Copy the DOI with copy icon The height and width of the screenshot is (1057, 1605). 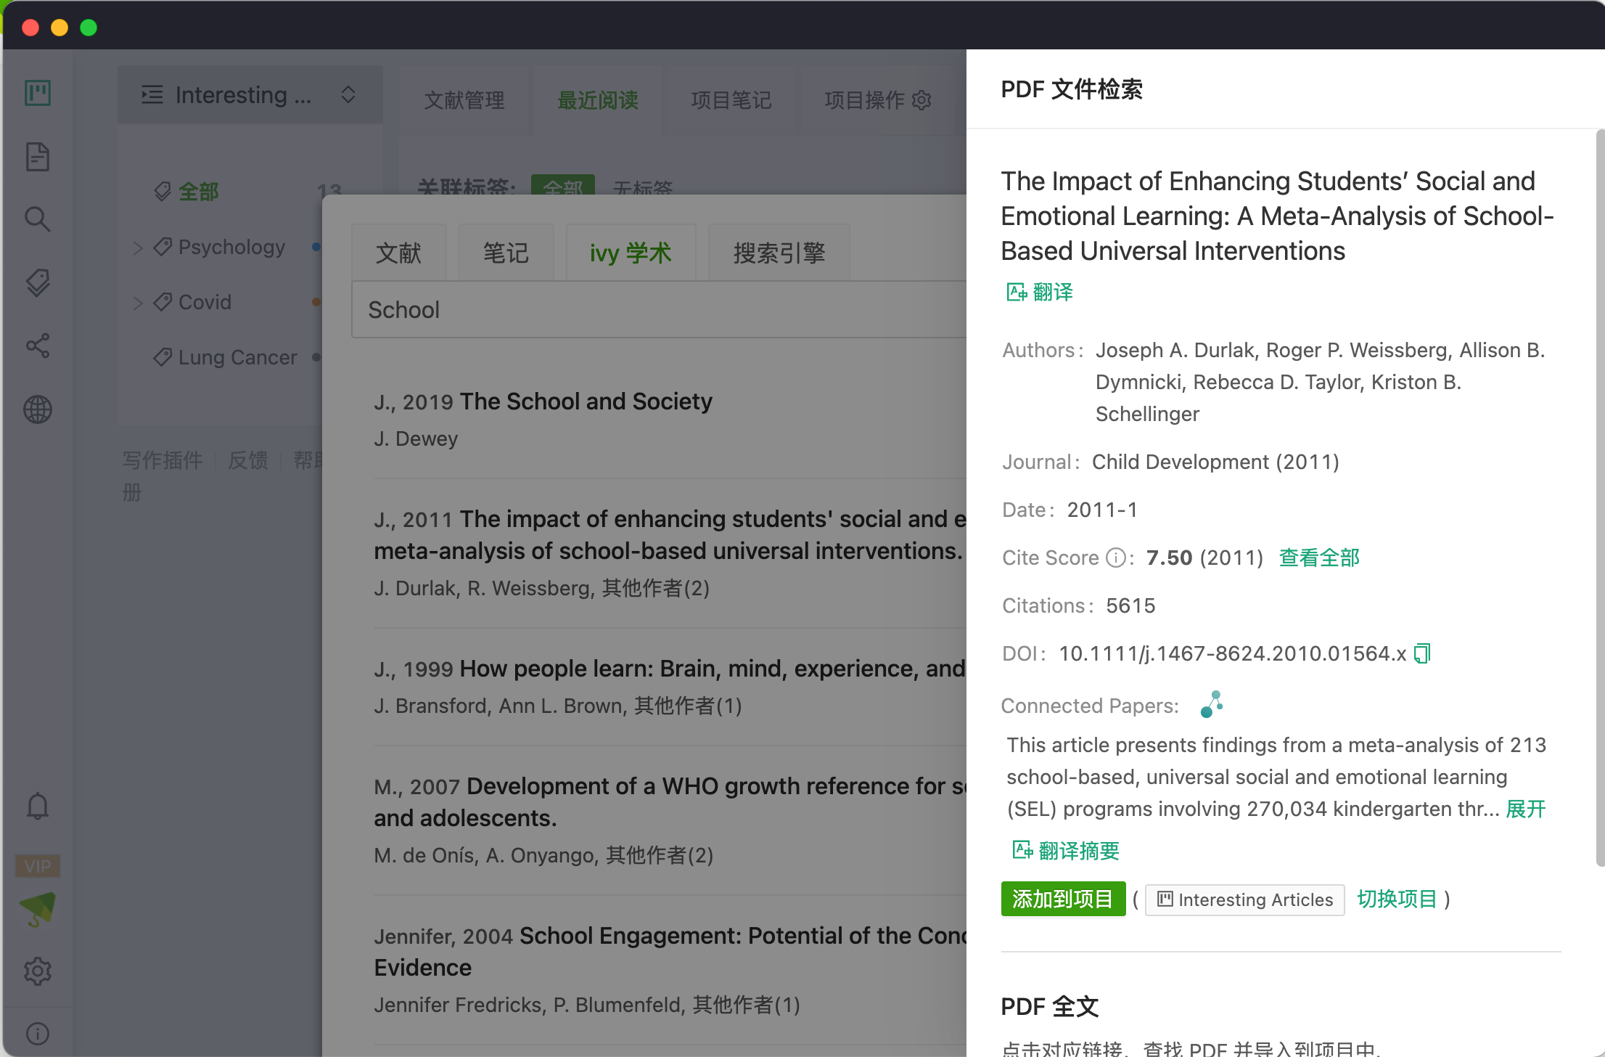click(1422, 653)
